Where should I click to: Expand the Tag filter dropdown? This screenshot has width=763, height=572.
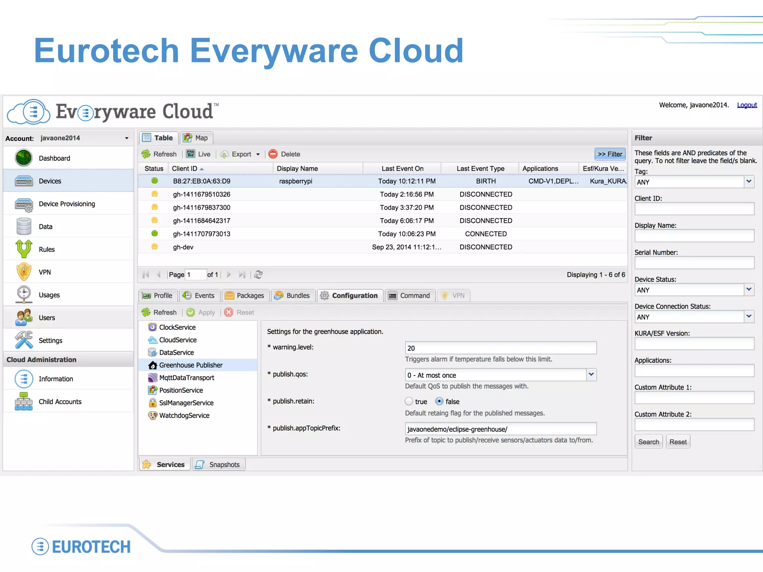click(749, 182)
